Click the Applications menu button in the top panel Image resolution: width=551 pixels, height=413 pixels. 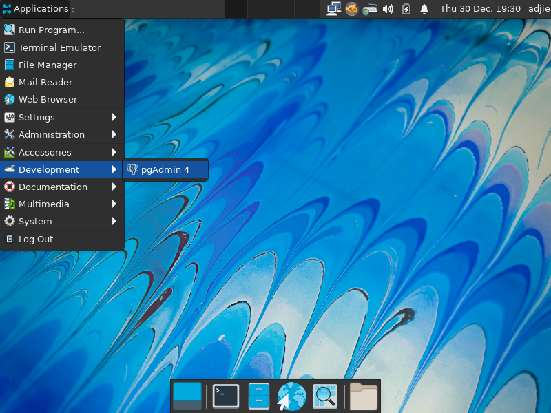(x=35, y=9)
